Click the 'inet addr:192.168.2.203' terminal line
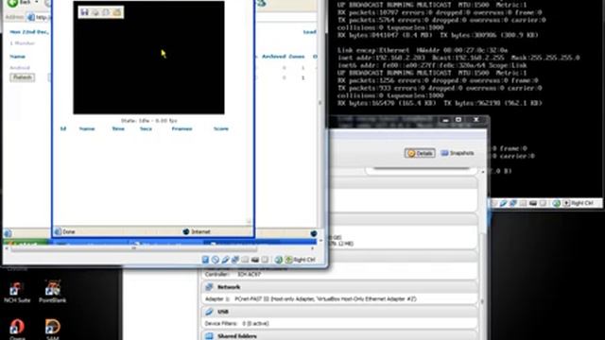The image size is (605, 340). (458, 58)
